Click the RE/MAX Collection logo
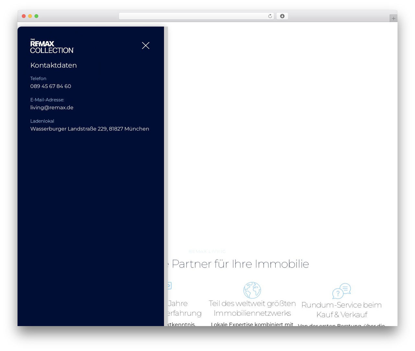The image size is (415, 351). tap(52, 46)
